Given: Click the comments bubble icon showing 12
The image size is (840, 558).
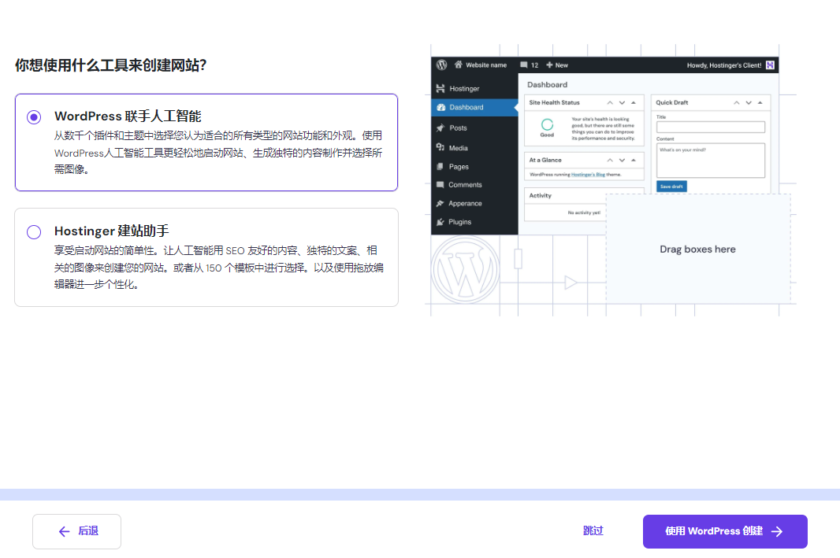Looking at the screenshot, I should (x=524, y=65).
